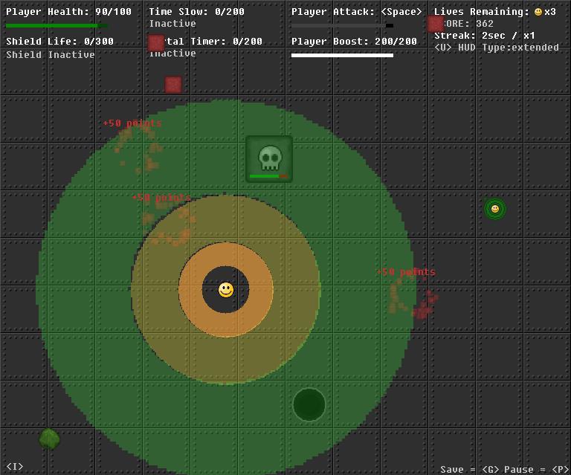Click the red square enemy overlapping the Score text
Viewport: 571px width, 475px height.
coord(436,24)
